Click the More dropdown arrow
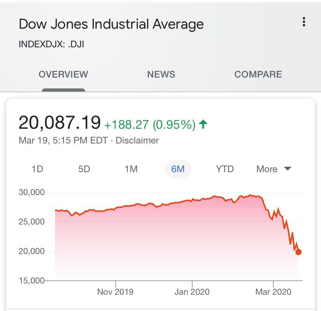321x311 pixels. point(287,169)
